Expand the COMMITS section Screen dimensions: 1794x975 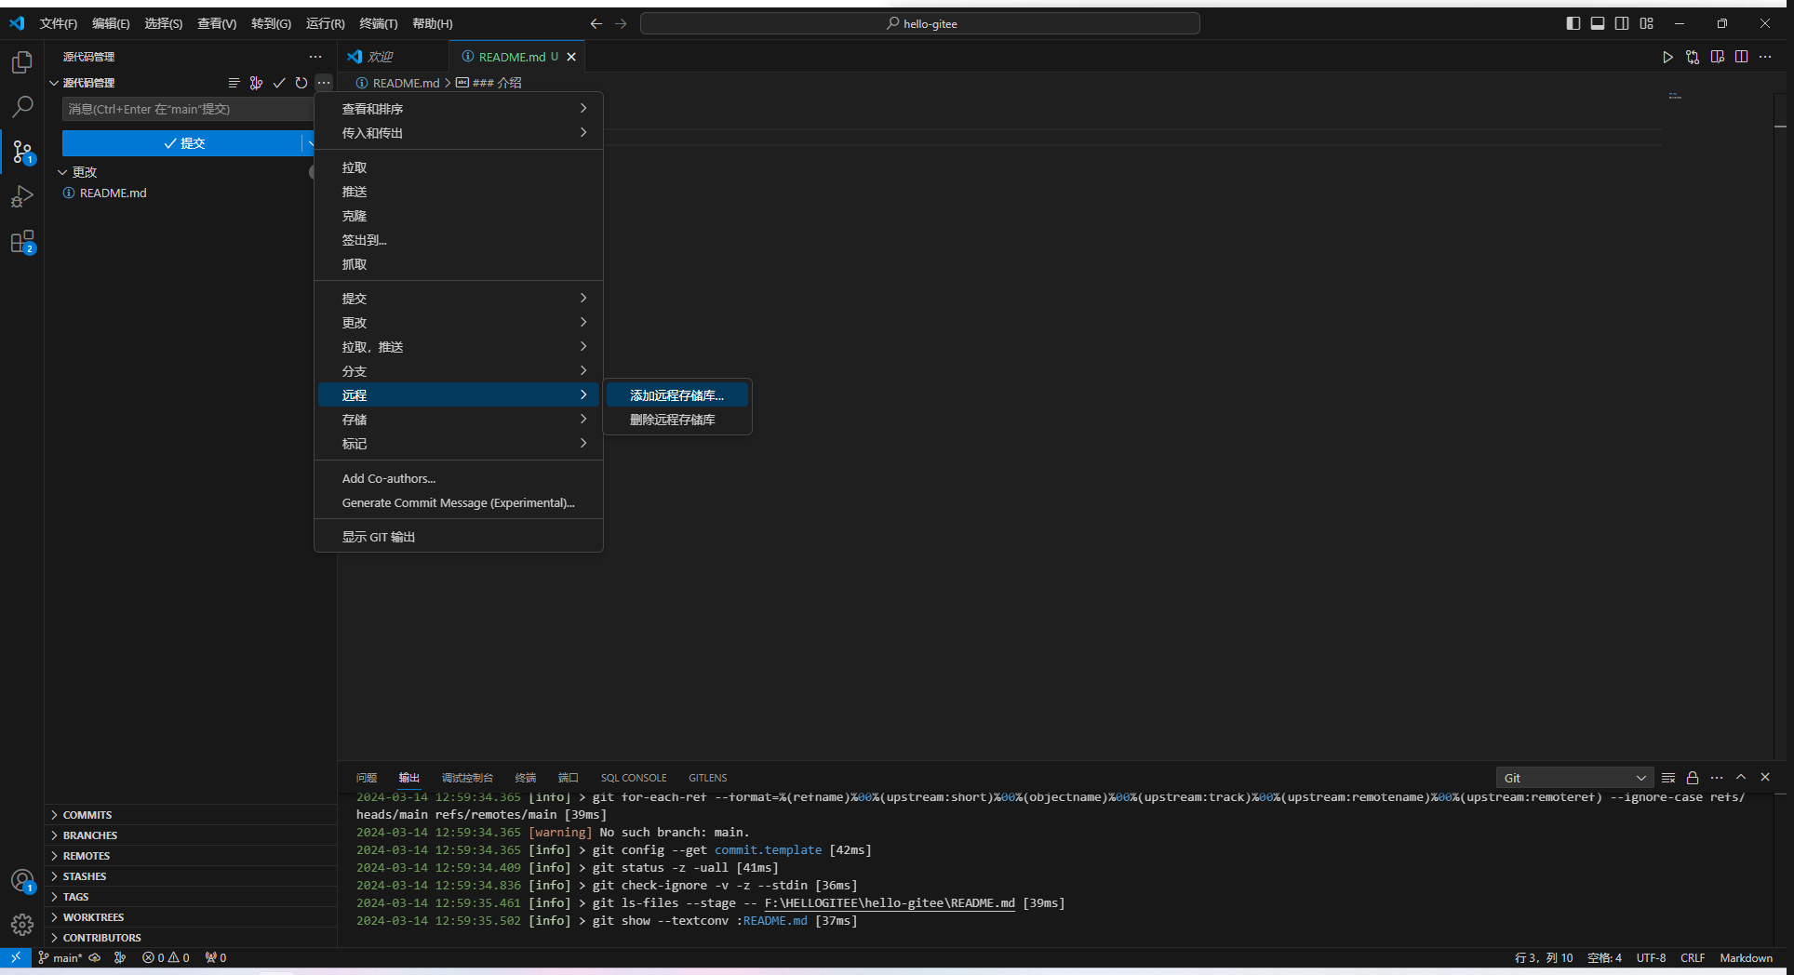tap(191, 815)
